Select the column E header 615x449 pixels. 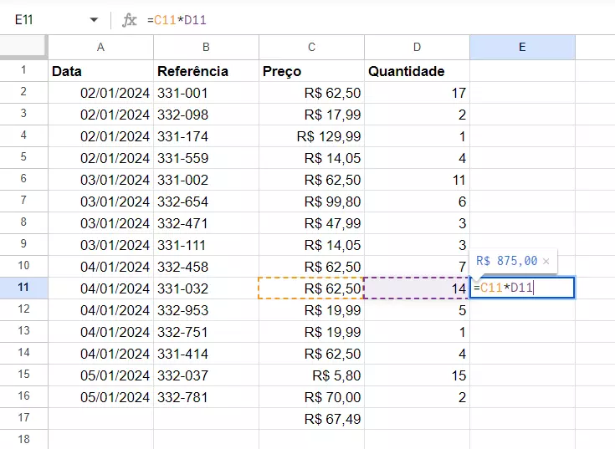pos(522,48)
